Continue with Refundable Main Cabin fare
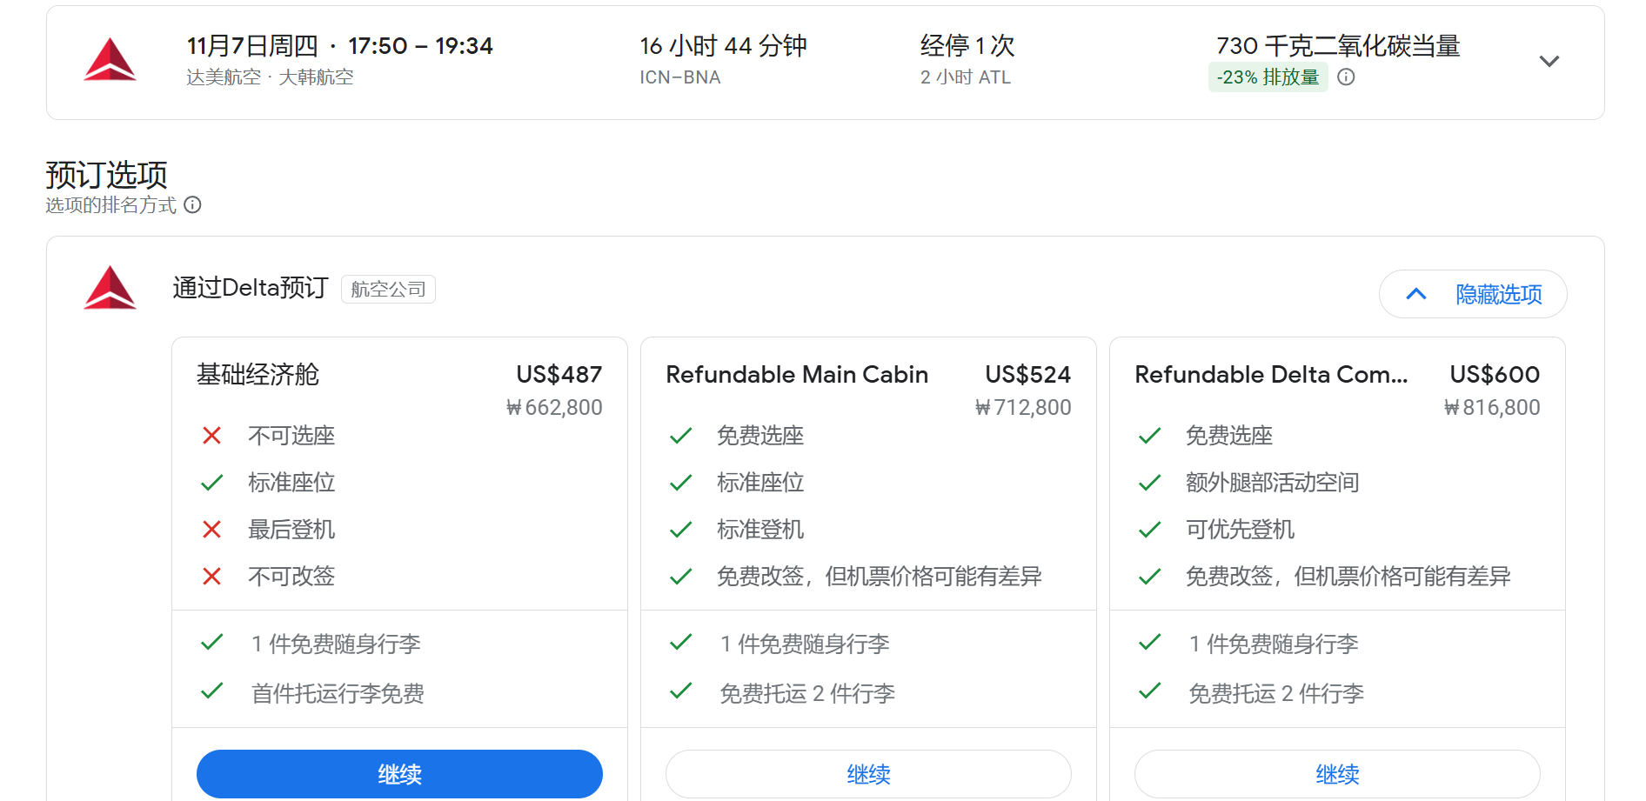Image resolution: width=1646 pixels, height=801 pixels. point(868,774)
